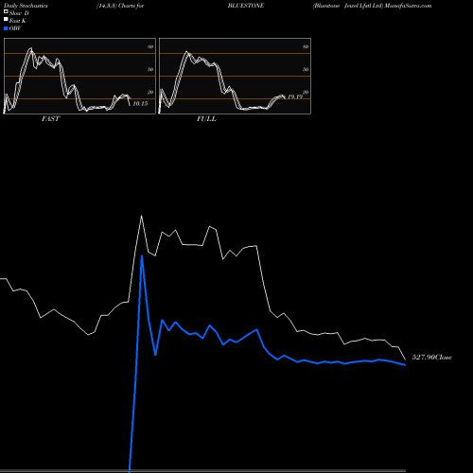Click the Slow D legend text
Screen dimensions: 473x473
tap(19, 13)
